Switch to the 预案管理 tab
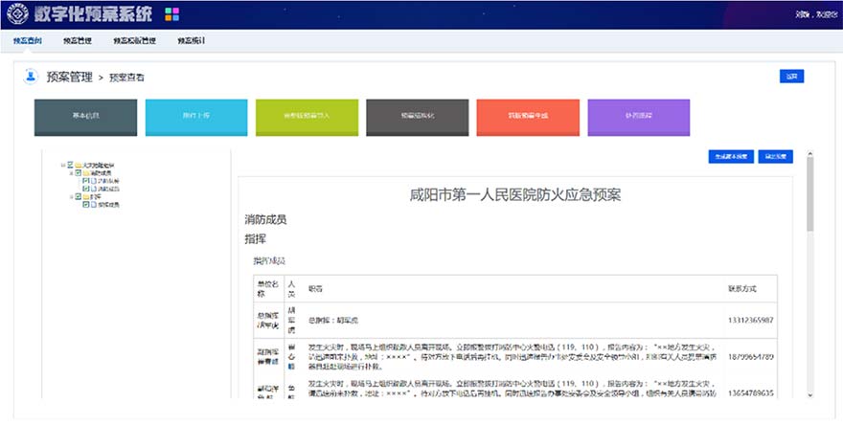This screenshot has width=843, height=425. click(x=78, y=41)
